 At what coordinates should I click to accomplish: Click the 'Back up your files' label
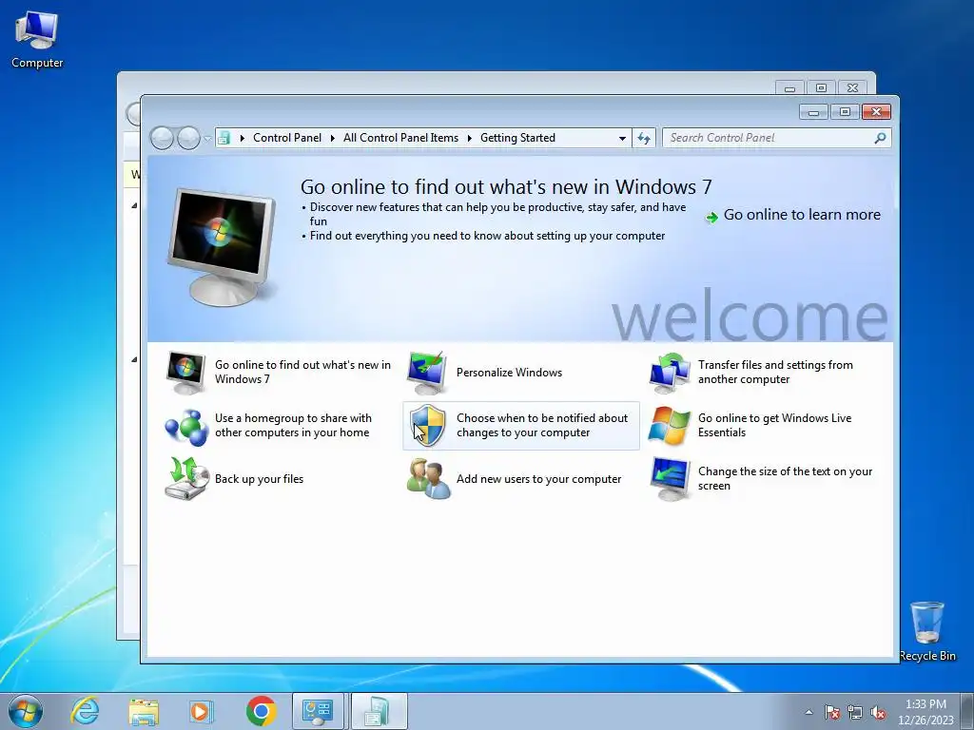tap(259, 479)
